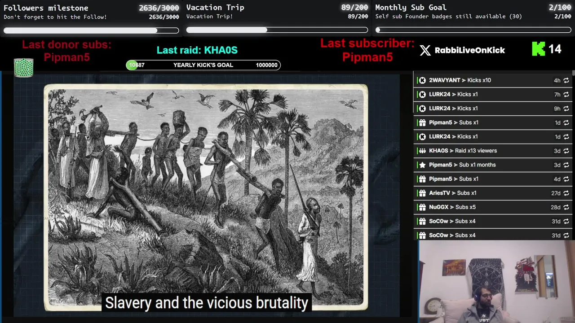Viewport: 575px width, 323px height.
Task: Click the Vacation Trip progress bar
Action: point(277,30)
